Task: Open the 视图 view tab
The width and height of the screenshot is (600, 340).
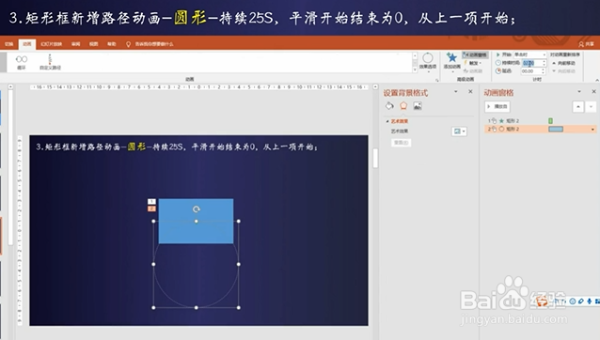Action: click(93, 44)
